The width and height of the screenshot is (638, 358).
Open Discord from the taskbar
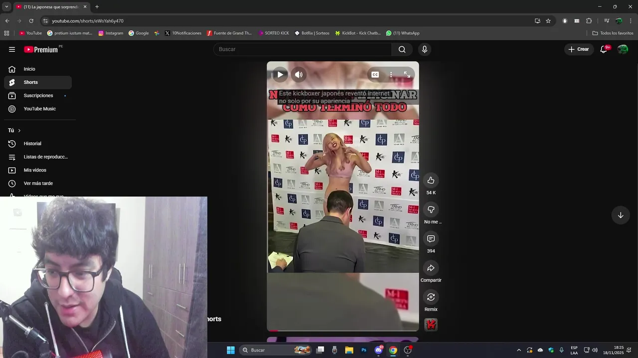378,350
